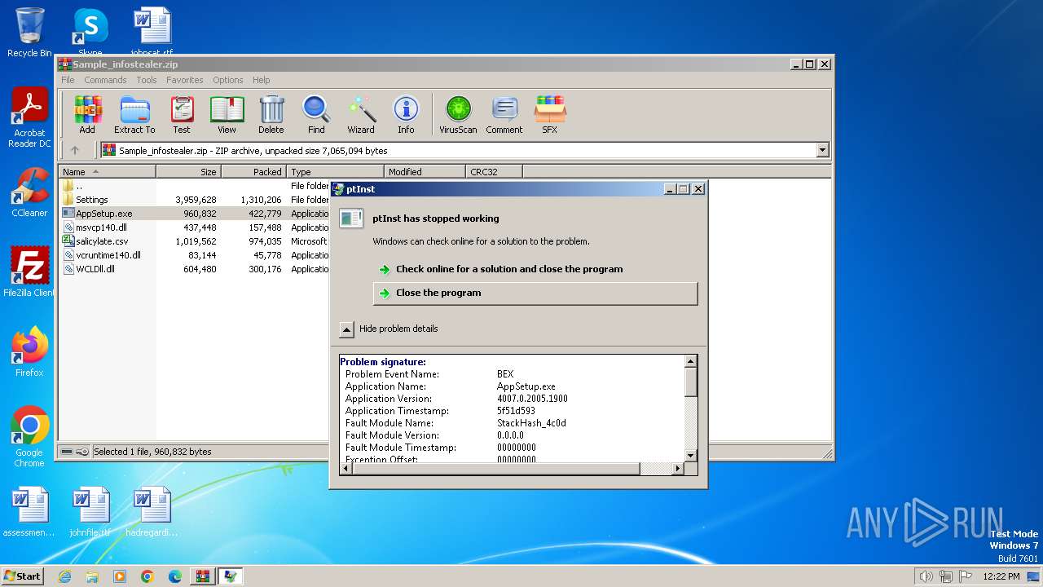Sort by the Modified column header
Viewport: 1043px width, 587px height.
coord(425,172)
